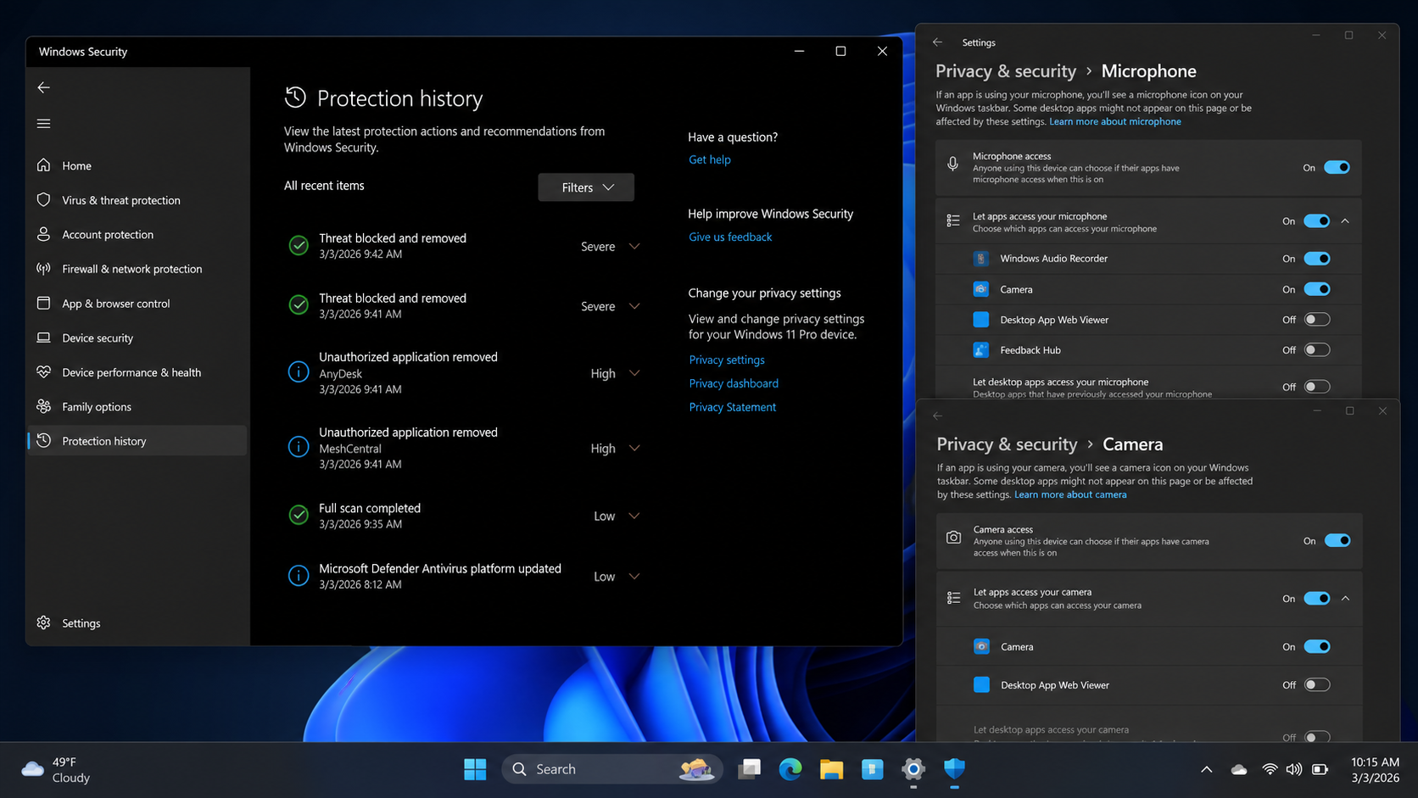Expand 9:42 AM Threat blocked entry
Screen dimensions: 1418x798
point(634,246)
